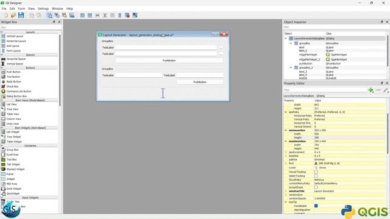390x219 pixels.
Task: Apply horizontal splitter layout toolbar icon
Action: (97, 15)
